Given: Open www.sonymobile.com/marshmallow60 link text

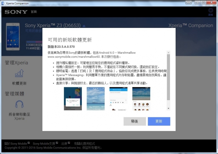Looking at the screenshot, I should [x=74, y=57].
